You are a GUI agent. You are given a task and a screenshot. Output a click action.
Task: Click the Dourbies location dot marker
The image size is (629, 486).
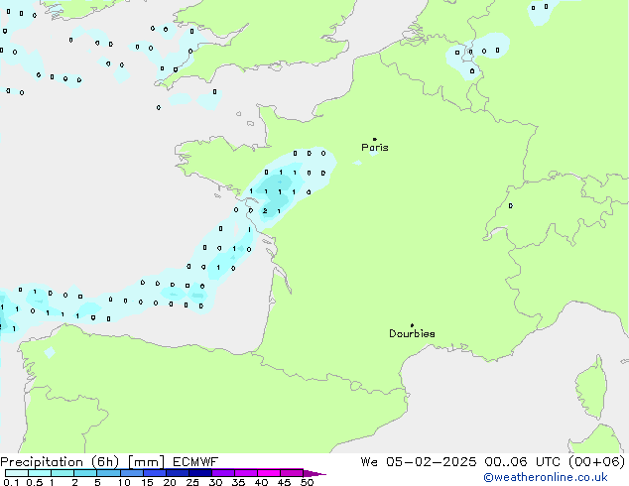[412, 325]
